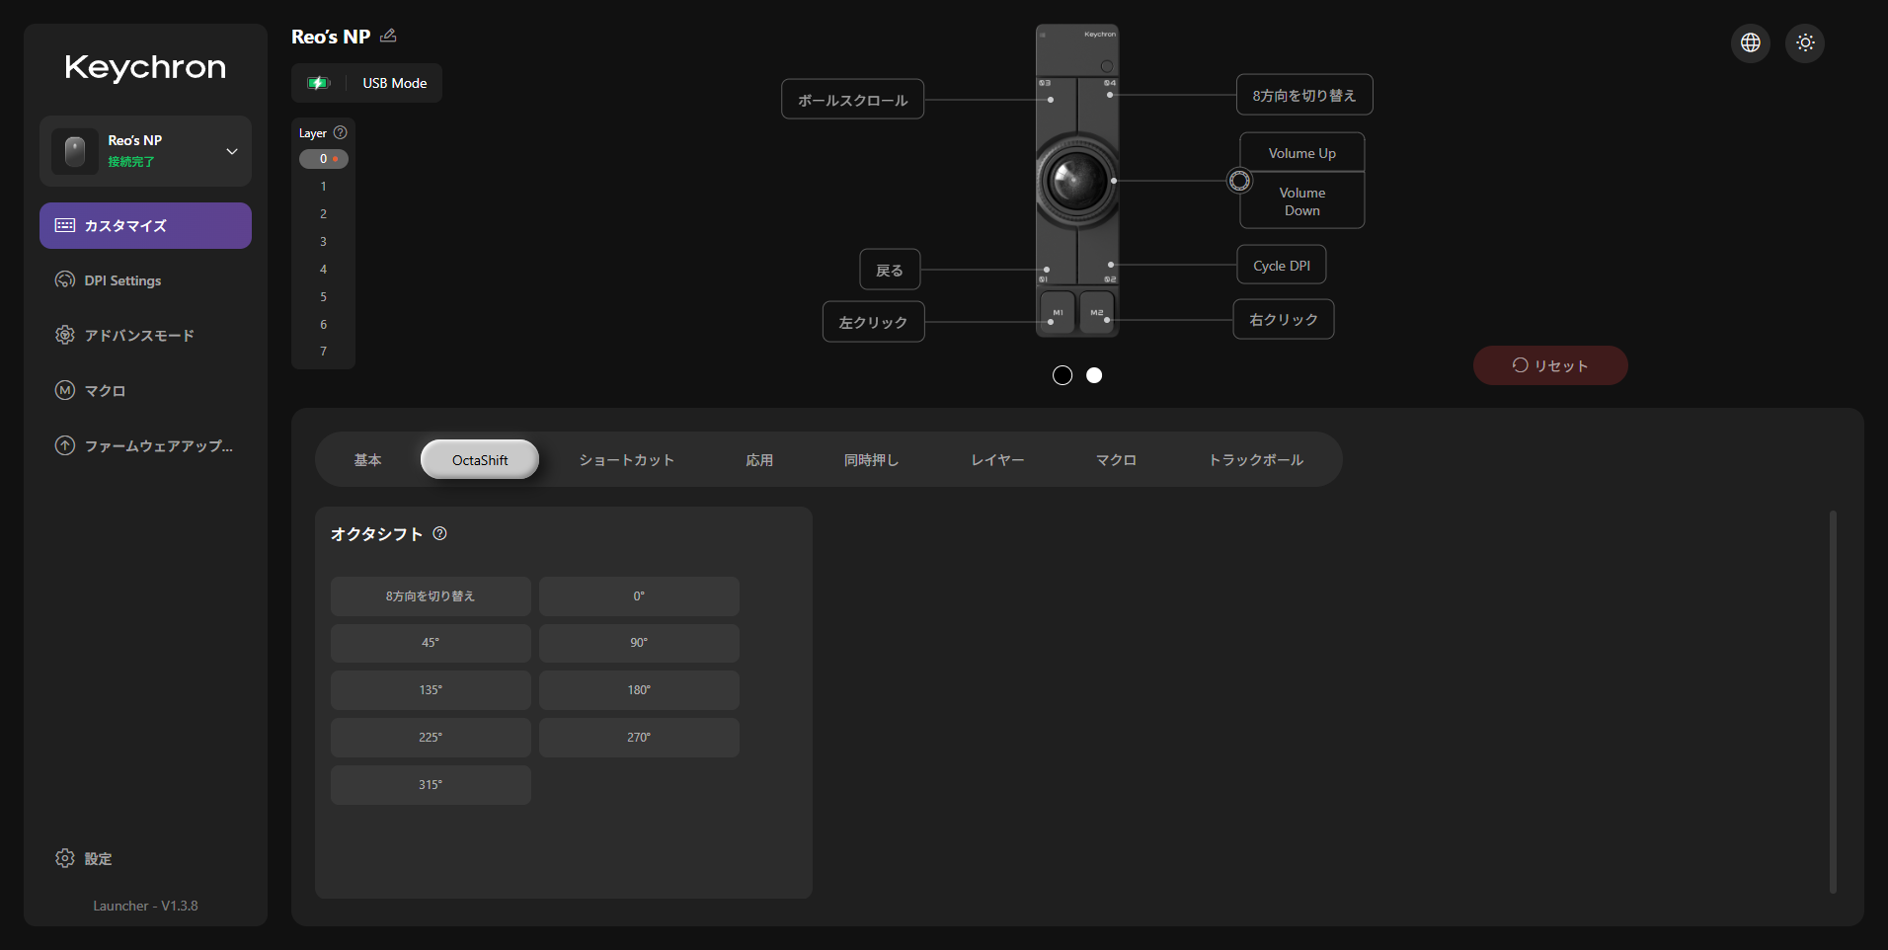1888x950 pixels.
Task: Choose 8方向を切り替え in OctaShift list
Action: point(431,596)
